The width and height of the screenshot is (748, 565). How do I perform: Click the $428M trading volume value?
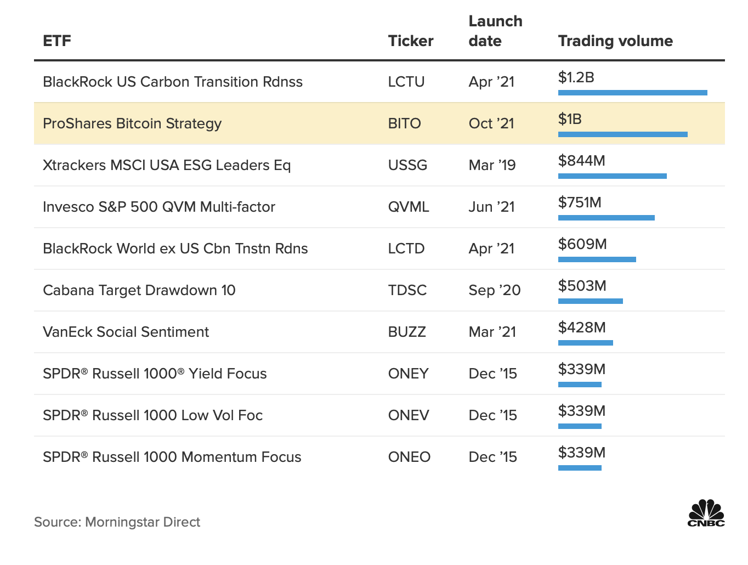[582, 327]
